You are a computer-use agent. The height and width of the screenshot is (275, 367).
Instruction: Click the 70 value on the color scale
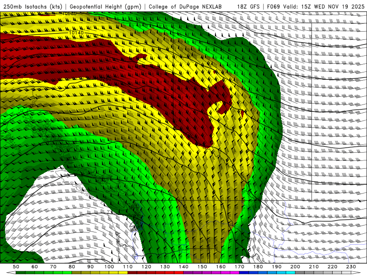(53, 267)
